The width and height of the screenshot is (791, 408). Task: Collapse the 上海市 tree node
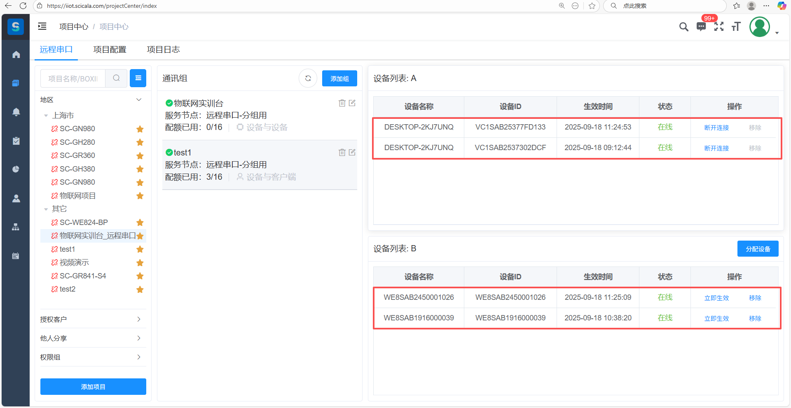46,116
